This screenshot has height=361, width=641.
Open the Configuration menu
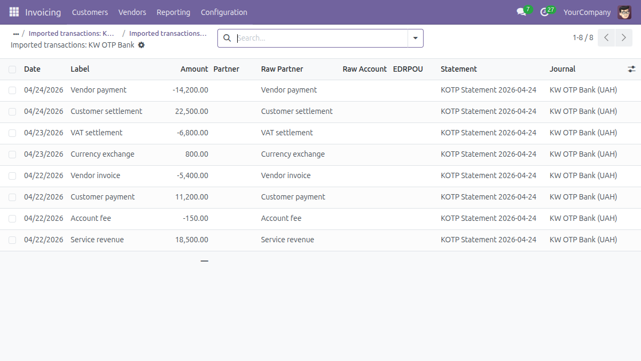click(224, 12)
